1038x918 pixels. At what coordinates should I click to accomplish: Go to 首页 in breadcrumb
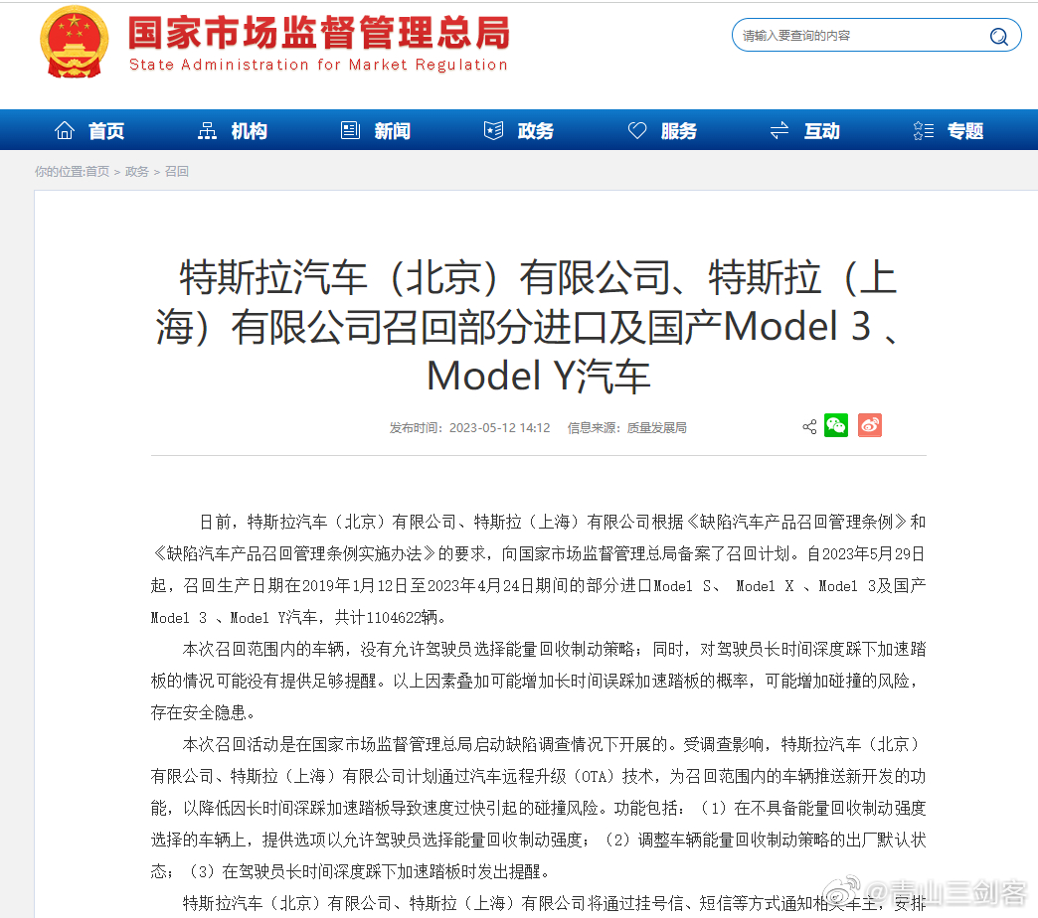[97, 171]
